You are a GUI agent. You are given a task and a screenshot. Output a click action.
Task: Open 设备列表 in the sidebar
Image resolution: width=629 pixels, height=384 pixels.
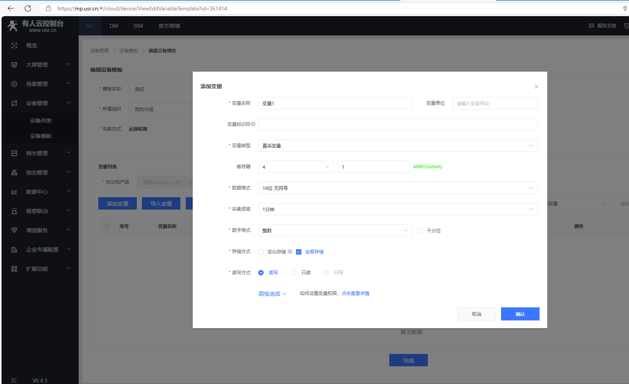tap(41, 121)
